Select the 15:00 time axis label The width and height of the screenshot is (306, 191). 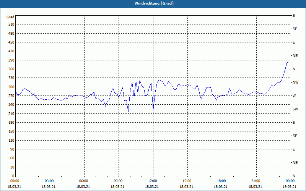click(187, 181)
